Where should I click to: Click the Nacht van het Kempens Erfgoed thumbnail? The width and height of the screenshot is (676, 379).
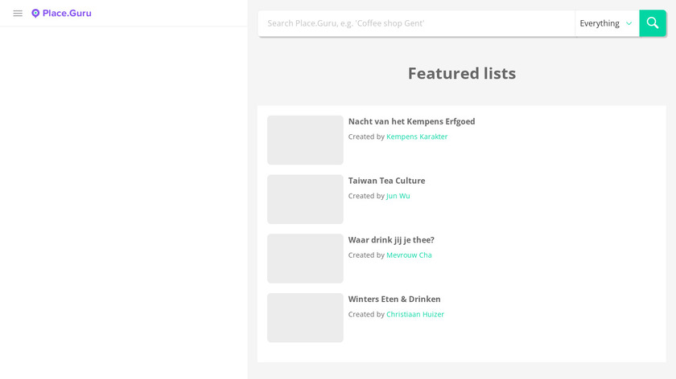(305, 141)
